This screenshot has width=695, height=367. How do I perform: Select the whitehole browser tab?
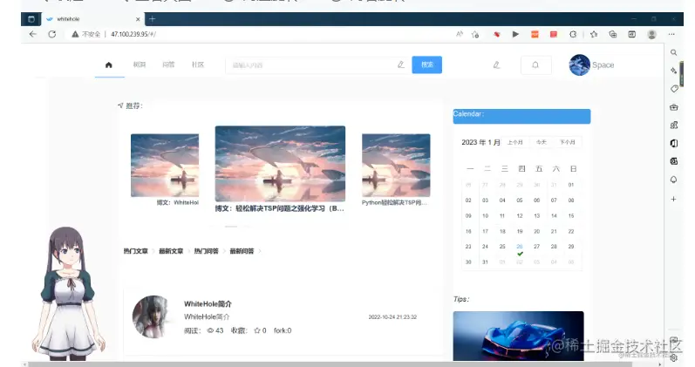pyautogui.click(x=92, y=19)
